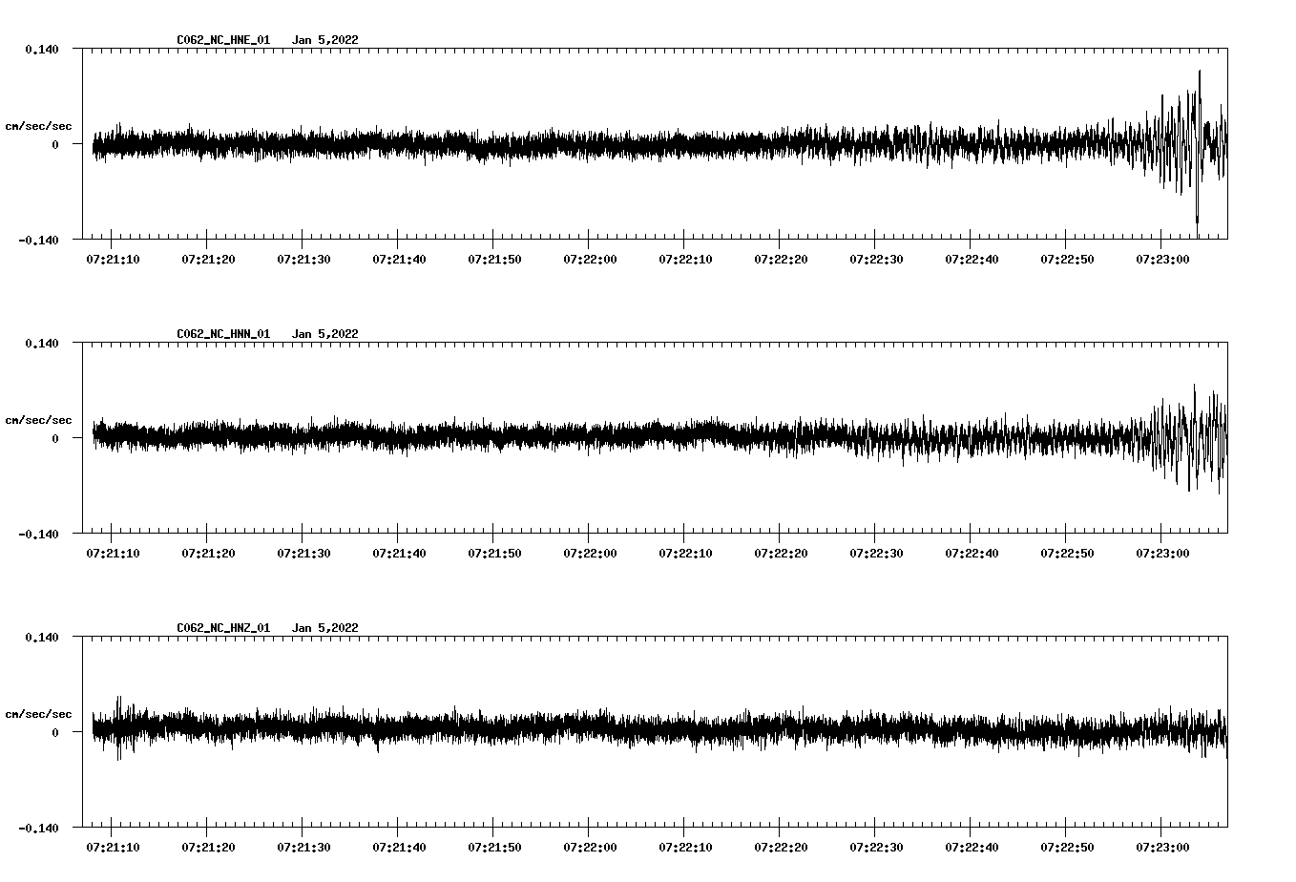Click the C062_NC_HNN_01 plot title

223,334
